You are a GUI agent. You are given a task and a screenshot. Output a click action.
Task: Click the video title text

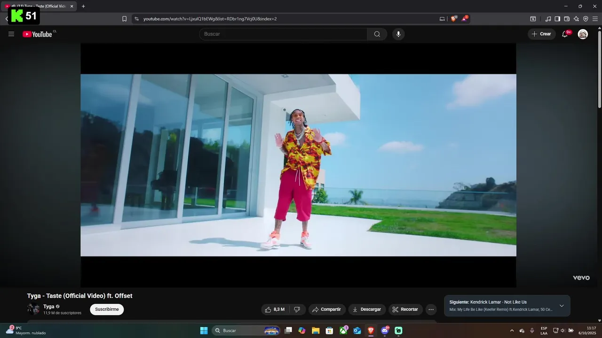[x=79, y=296]
